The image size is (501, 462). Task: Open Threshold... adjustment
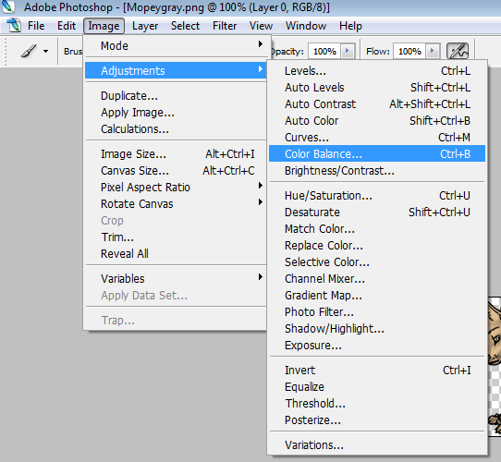tap(377, 403)
